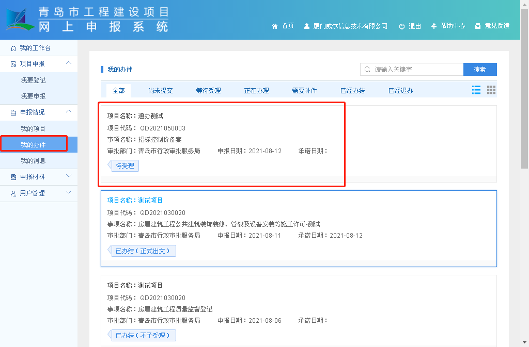Open 帮助中心 via its icon
Viewport: 529px width, 347px height.
[434, 26]
